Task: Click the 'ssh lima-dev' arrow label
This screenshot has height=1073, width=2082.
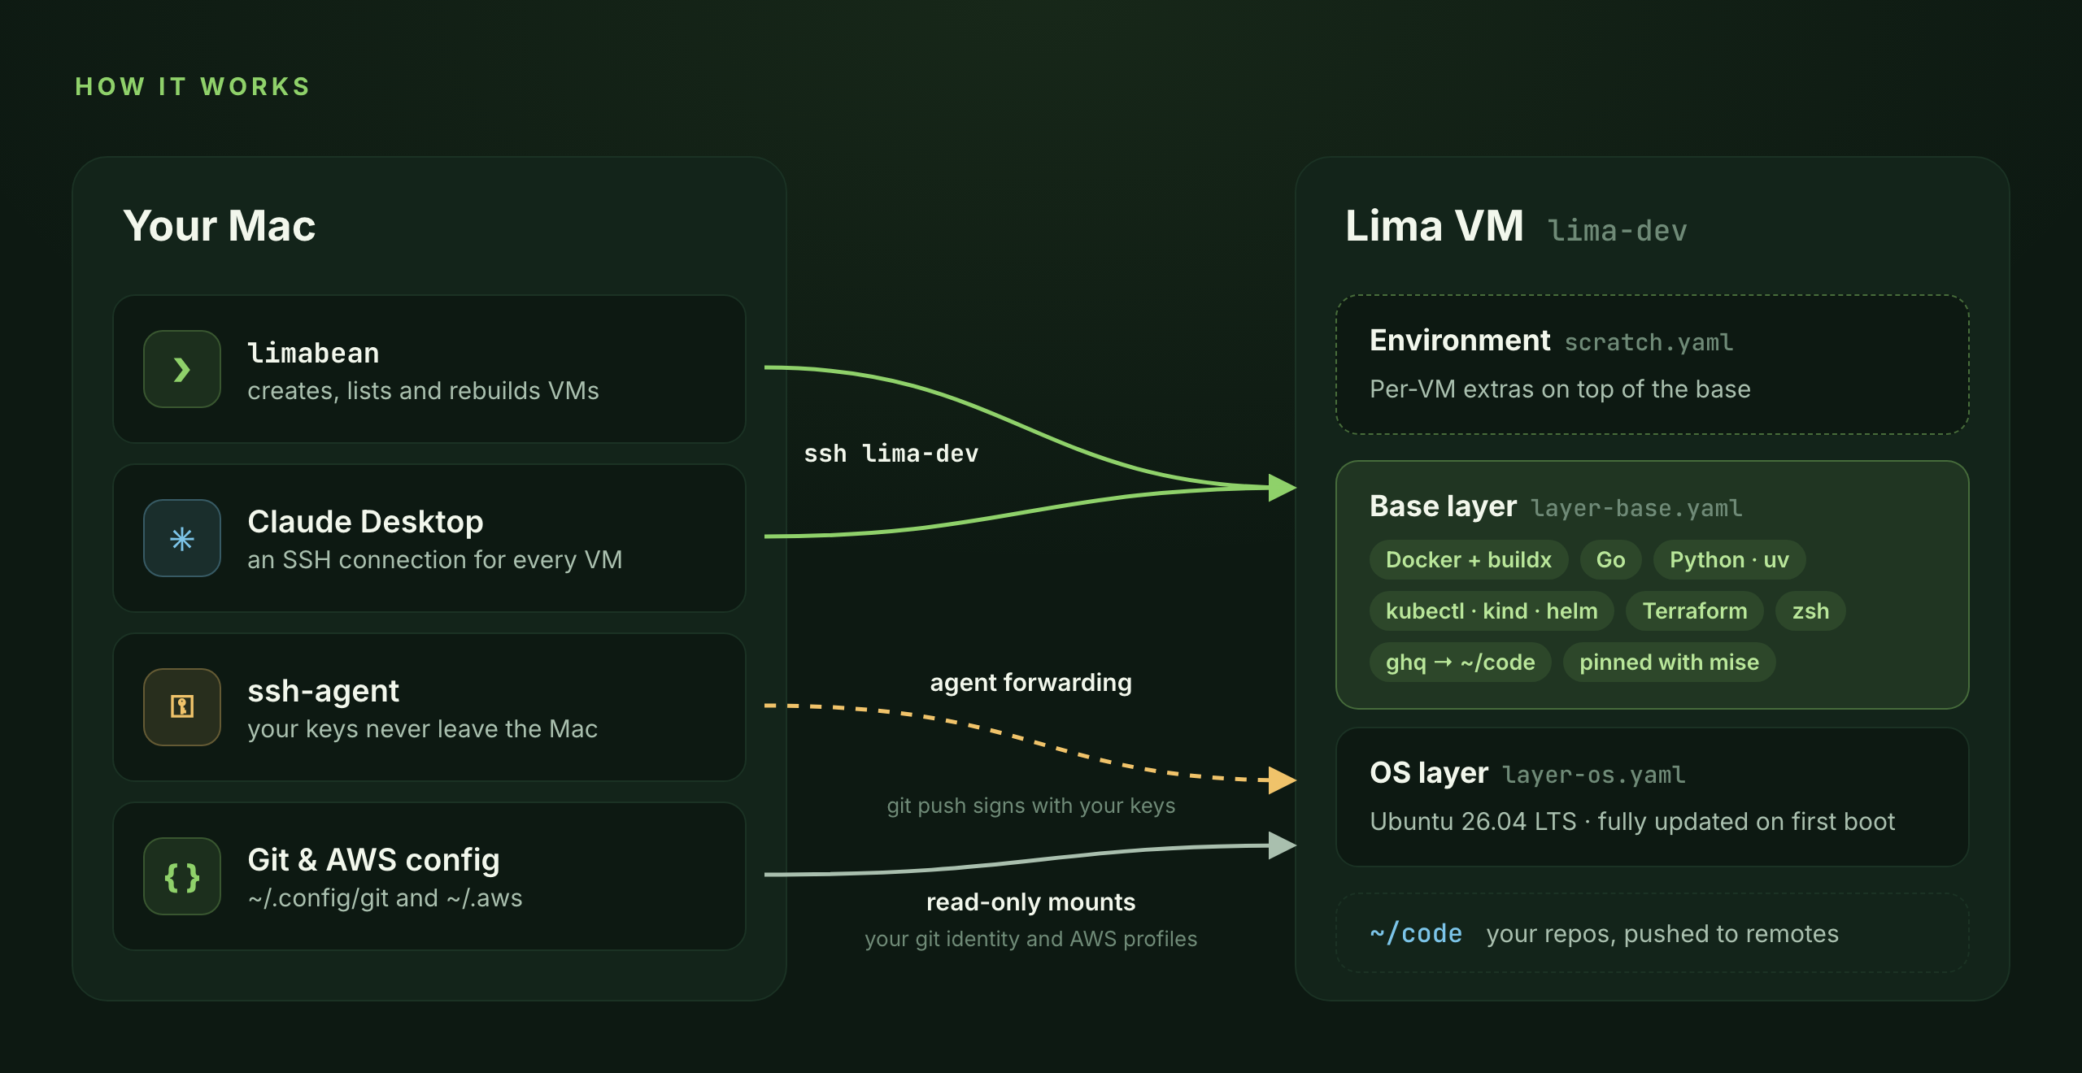Action: pos(891,454)
